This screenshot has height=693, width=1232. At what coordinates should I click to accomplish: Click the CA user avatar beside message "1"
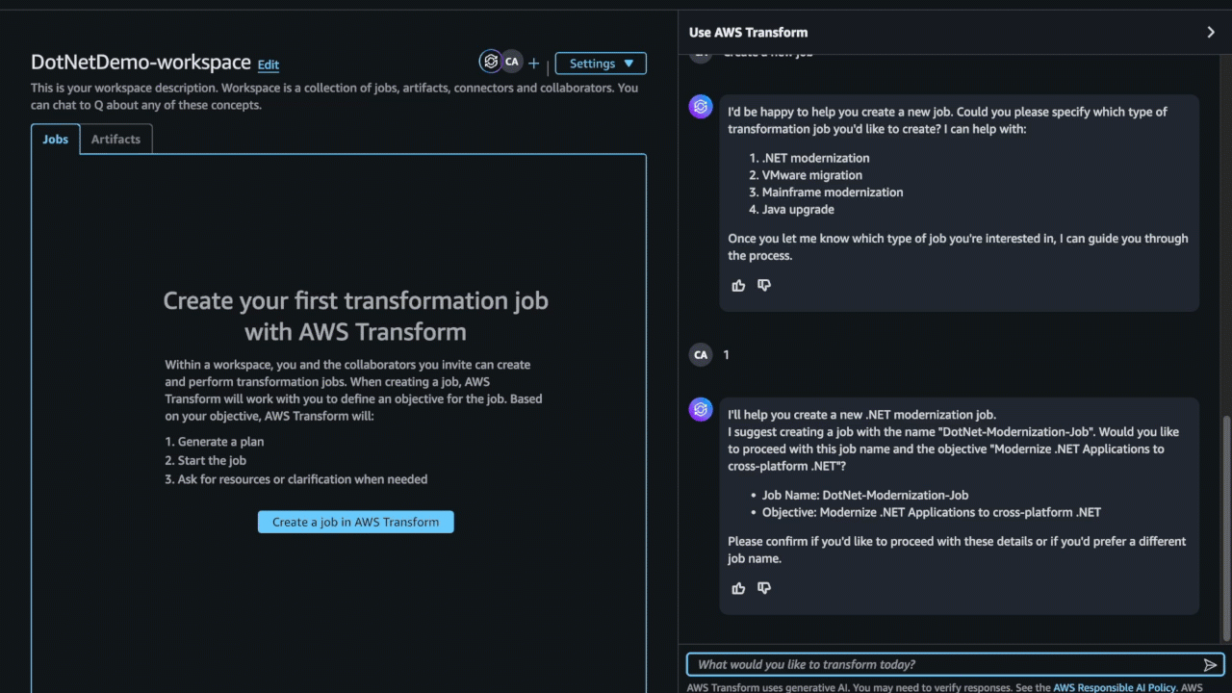701,355
